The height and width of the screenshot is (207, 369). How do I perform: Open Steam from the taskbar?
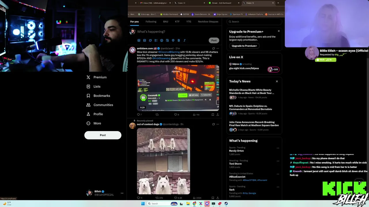[x=226, y=204]
